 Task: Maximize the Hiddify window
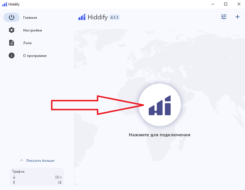click(x=226, y=4)
